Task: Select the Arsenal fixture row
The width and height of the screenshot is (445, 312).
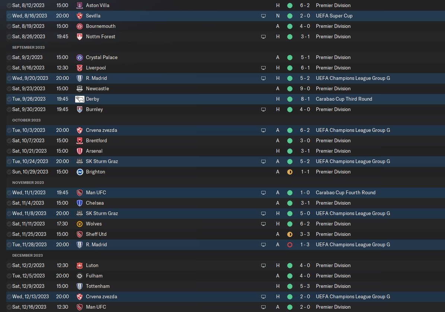Action: click(x=225, y=151)
